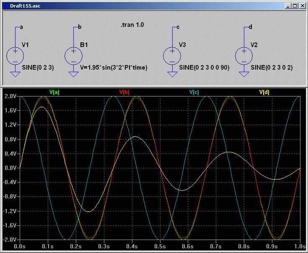Screen dimensions: 308x253
Task: Select the B1 behavioral source symbol
Action: click(x=73, y=56)
